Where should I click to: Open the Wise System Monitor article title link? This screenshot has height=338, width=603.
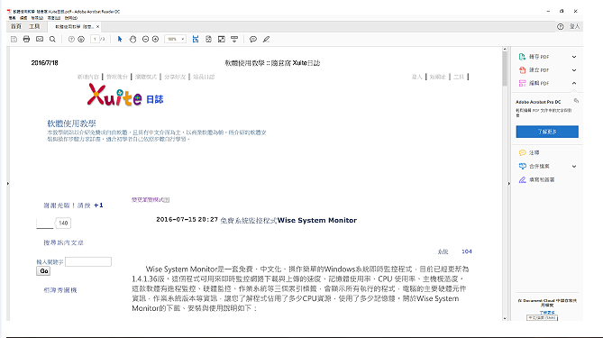(288, 220)
